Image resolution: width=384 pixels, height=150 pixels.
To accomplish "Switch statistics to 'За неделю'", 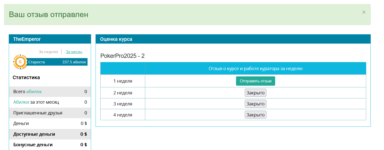I will pyautogui.click(x=48, y=52).
